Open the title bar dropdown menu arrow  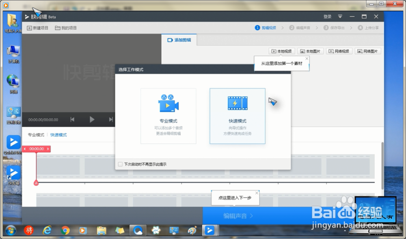click(x=340, y=17)
